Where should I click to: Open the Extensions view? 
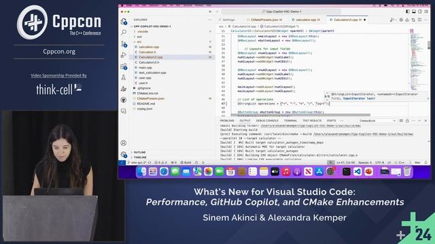124,66
